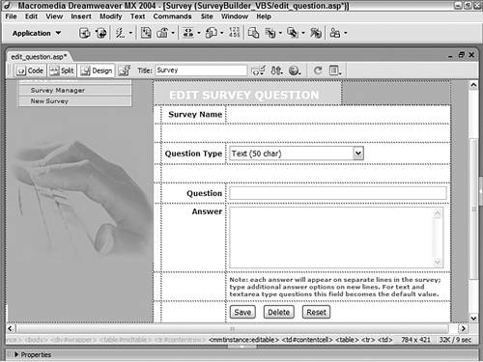This screenshot has height=362, width=483.
Task: Click the Update Record icon
Action: tap(293, 33)
